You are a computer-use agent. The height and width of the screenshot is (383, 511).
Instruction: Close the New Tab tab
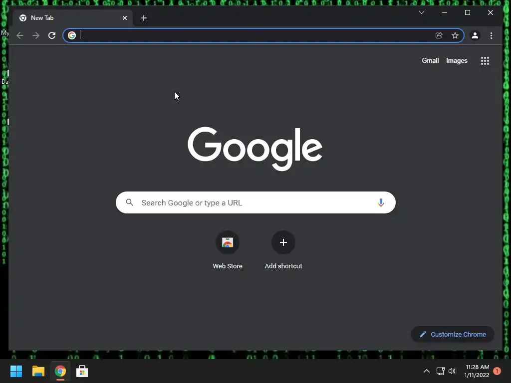tap(124, 18)
